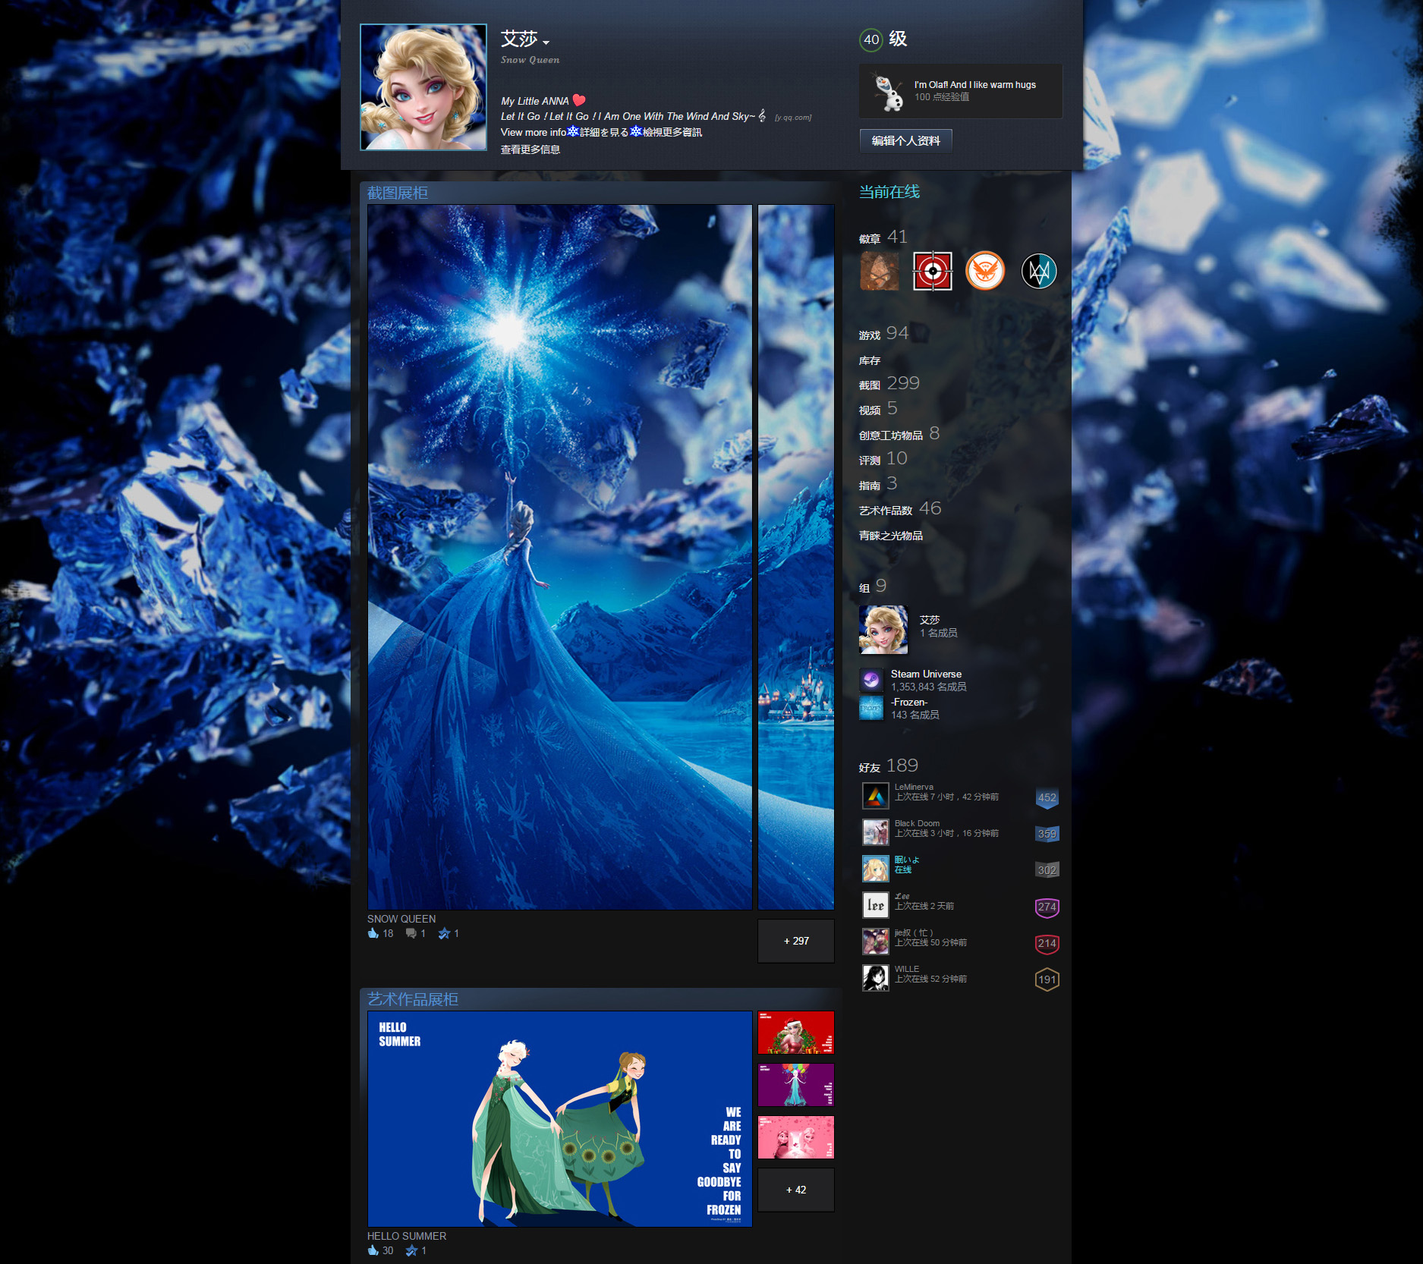Click Lee's level 274 badge
The width and height of the screenshot is (1423, 1264).
pos(1047,907)
